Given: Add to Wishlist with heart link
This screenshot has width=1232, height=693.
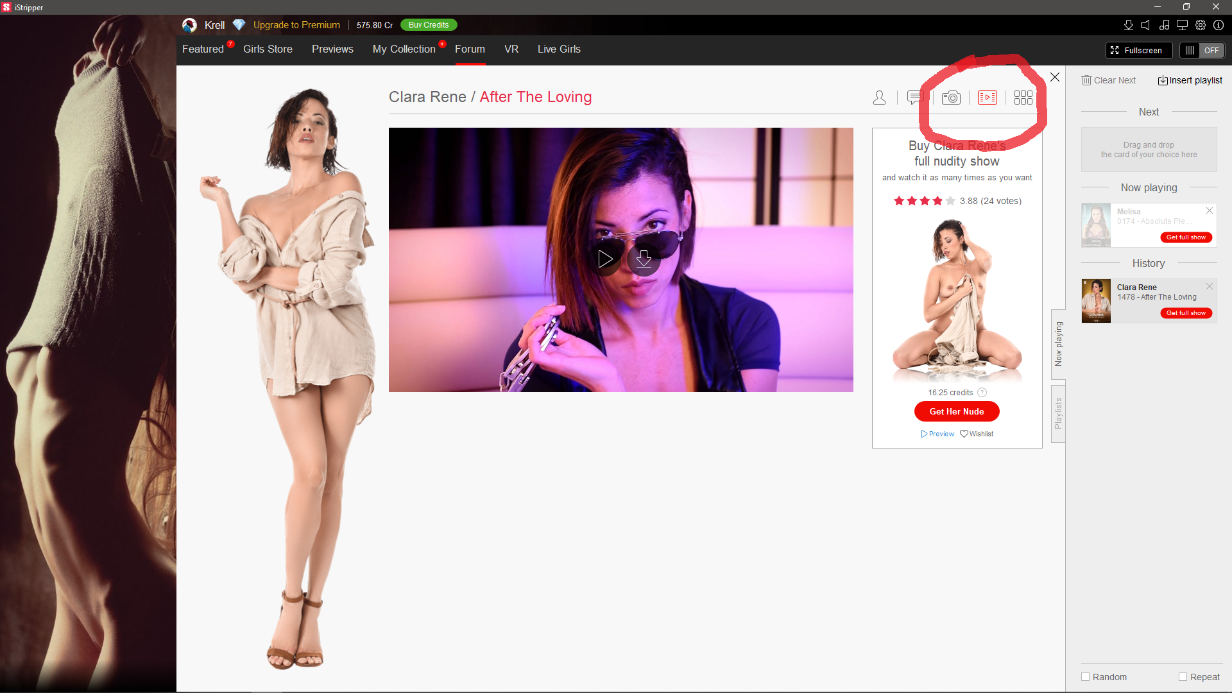Looking at the screenshot, I should [977, 434].
